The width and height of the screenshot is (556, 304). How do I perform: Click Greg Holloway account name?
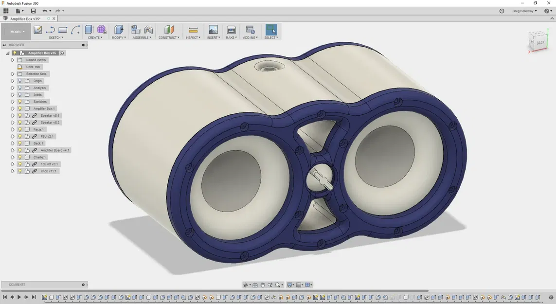click(x=524, y=11)
